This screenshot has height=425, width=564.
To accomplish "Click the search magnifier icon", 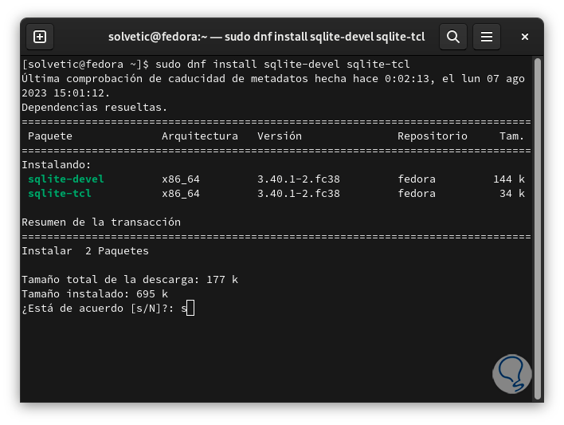I will click(x=452, y=36).
